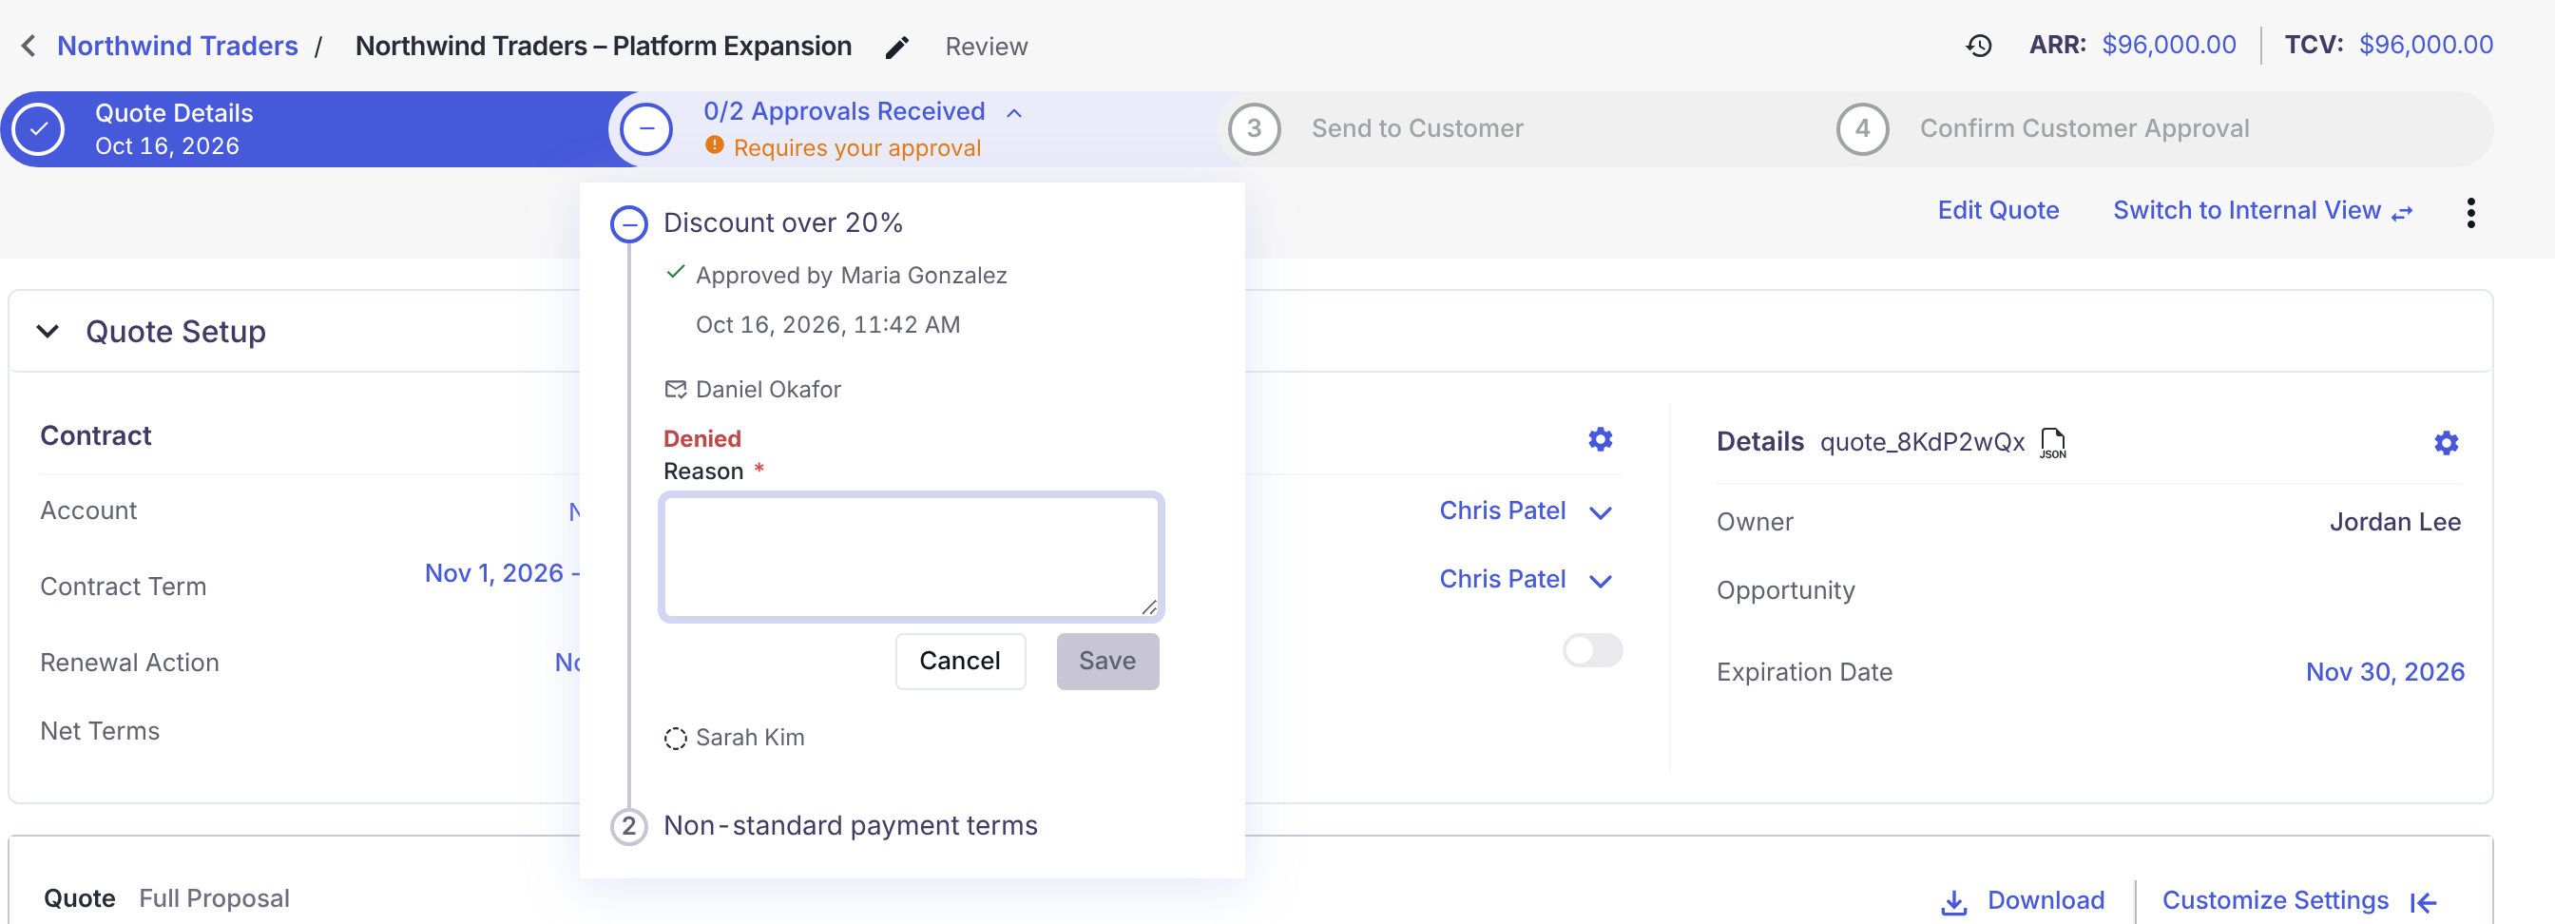The height and width of the screenshot is (924, 2555).
Task: Open the three-dot more options menu
Action: pyautogui.click(x=2469, y=212)
